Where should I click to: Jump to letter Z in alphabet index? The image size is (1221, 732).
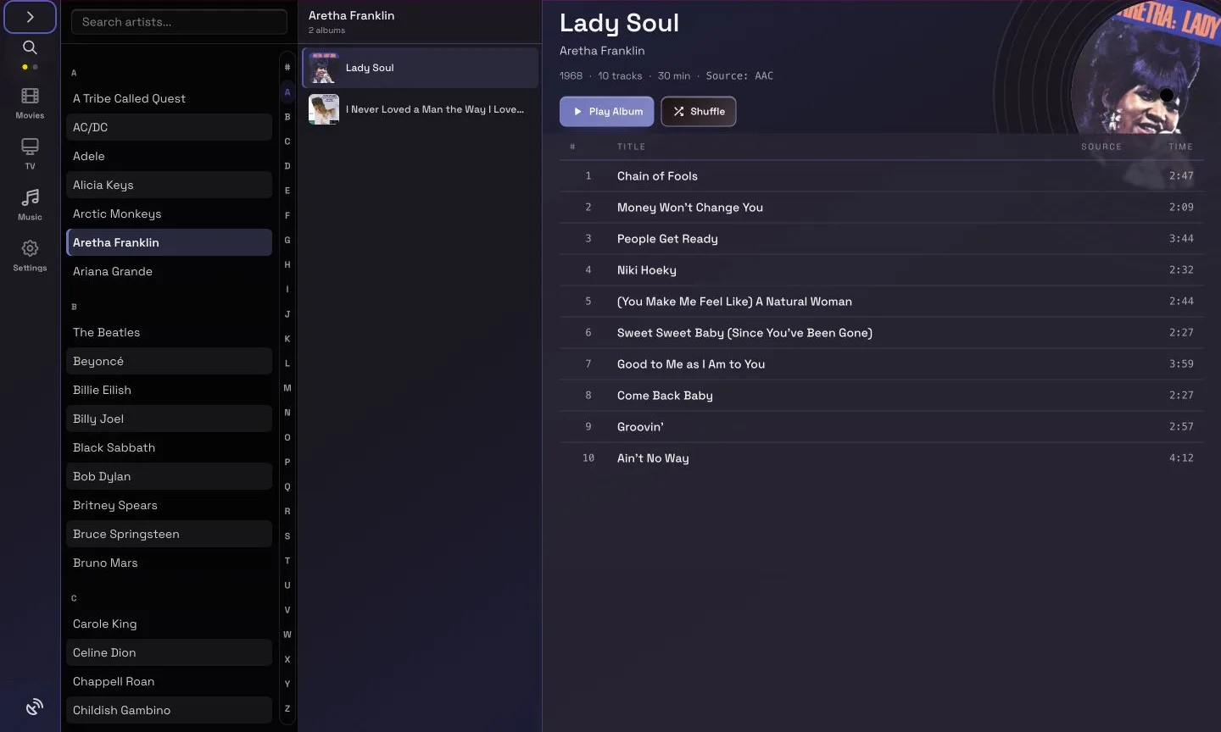(x=287, y=708)
